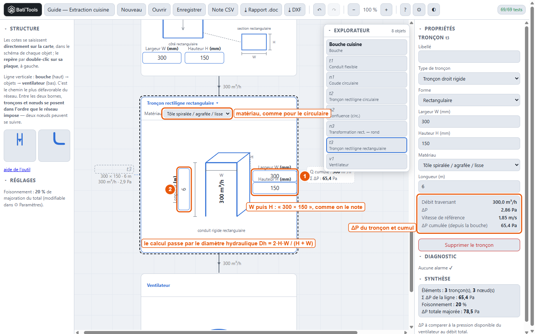The image size is (535, 334).
Task: Select Bouche cuisine in the explorer
Action: [x=366, y=47]
